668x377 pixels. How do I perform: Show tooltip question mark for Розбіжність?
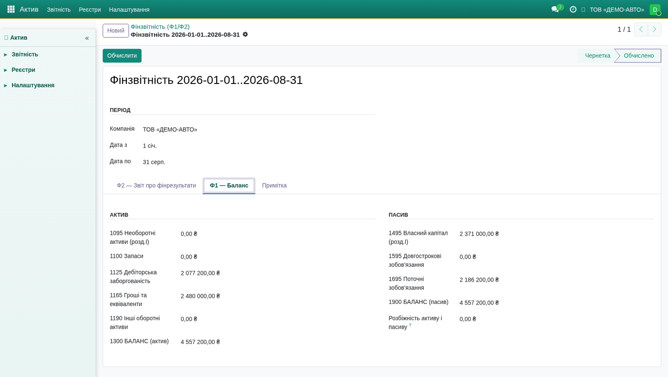(x=410, y=325)
